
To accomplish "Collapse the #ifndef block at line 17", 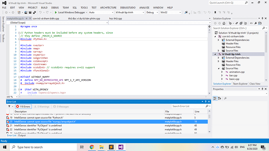I will 19,77.
